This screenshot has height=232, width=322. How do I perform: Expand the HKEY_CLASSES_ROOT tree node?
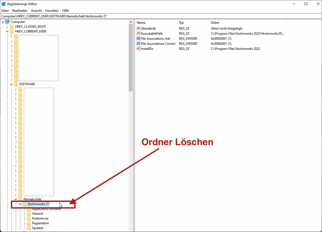7,27
